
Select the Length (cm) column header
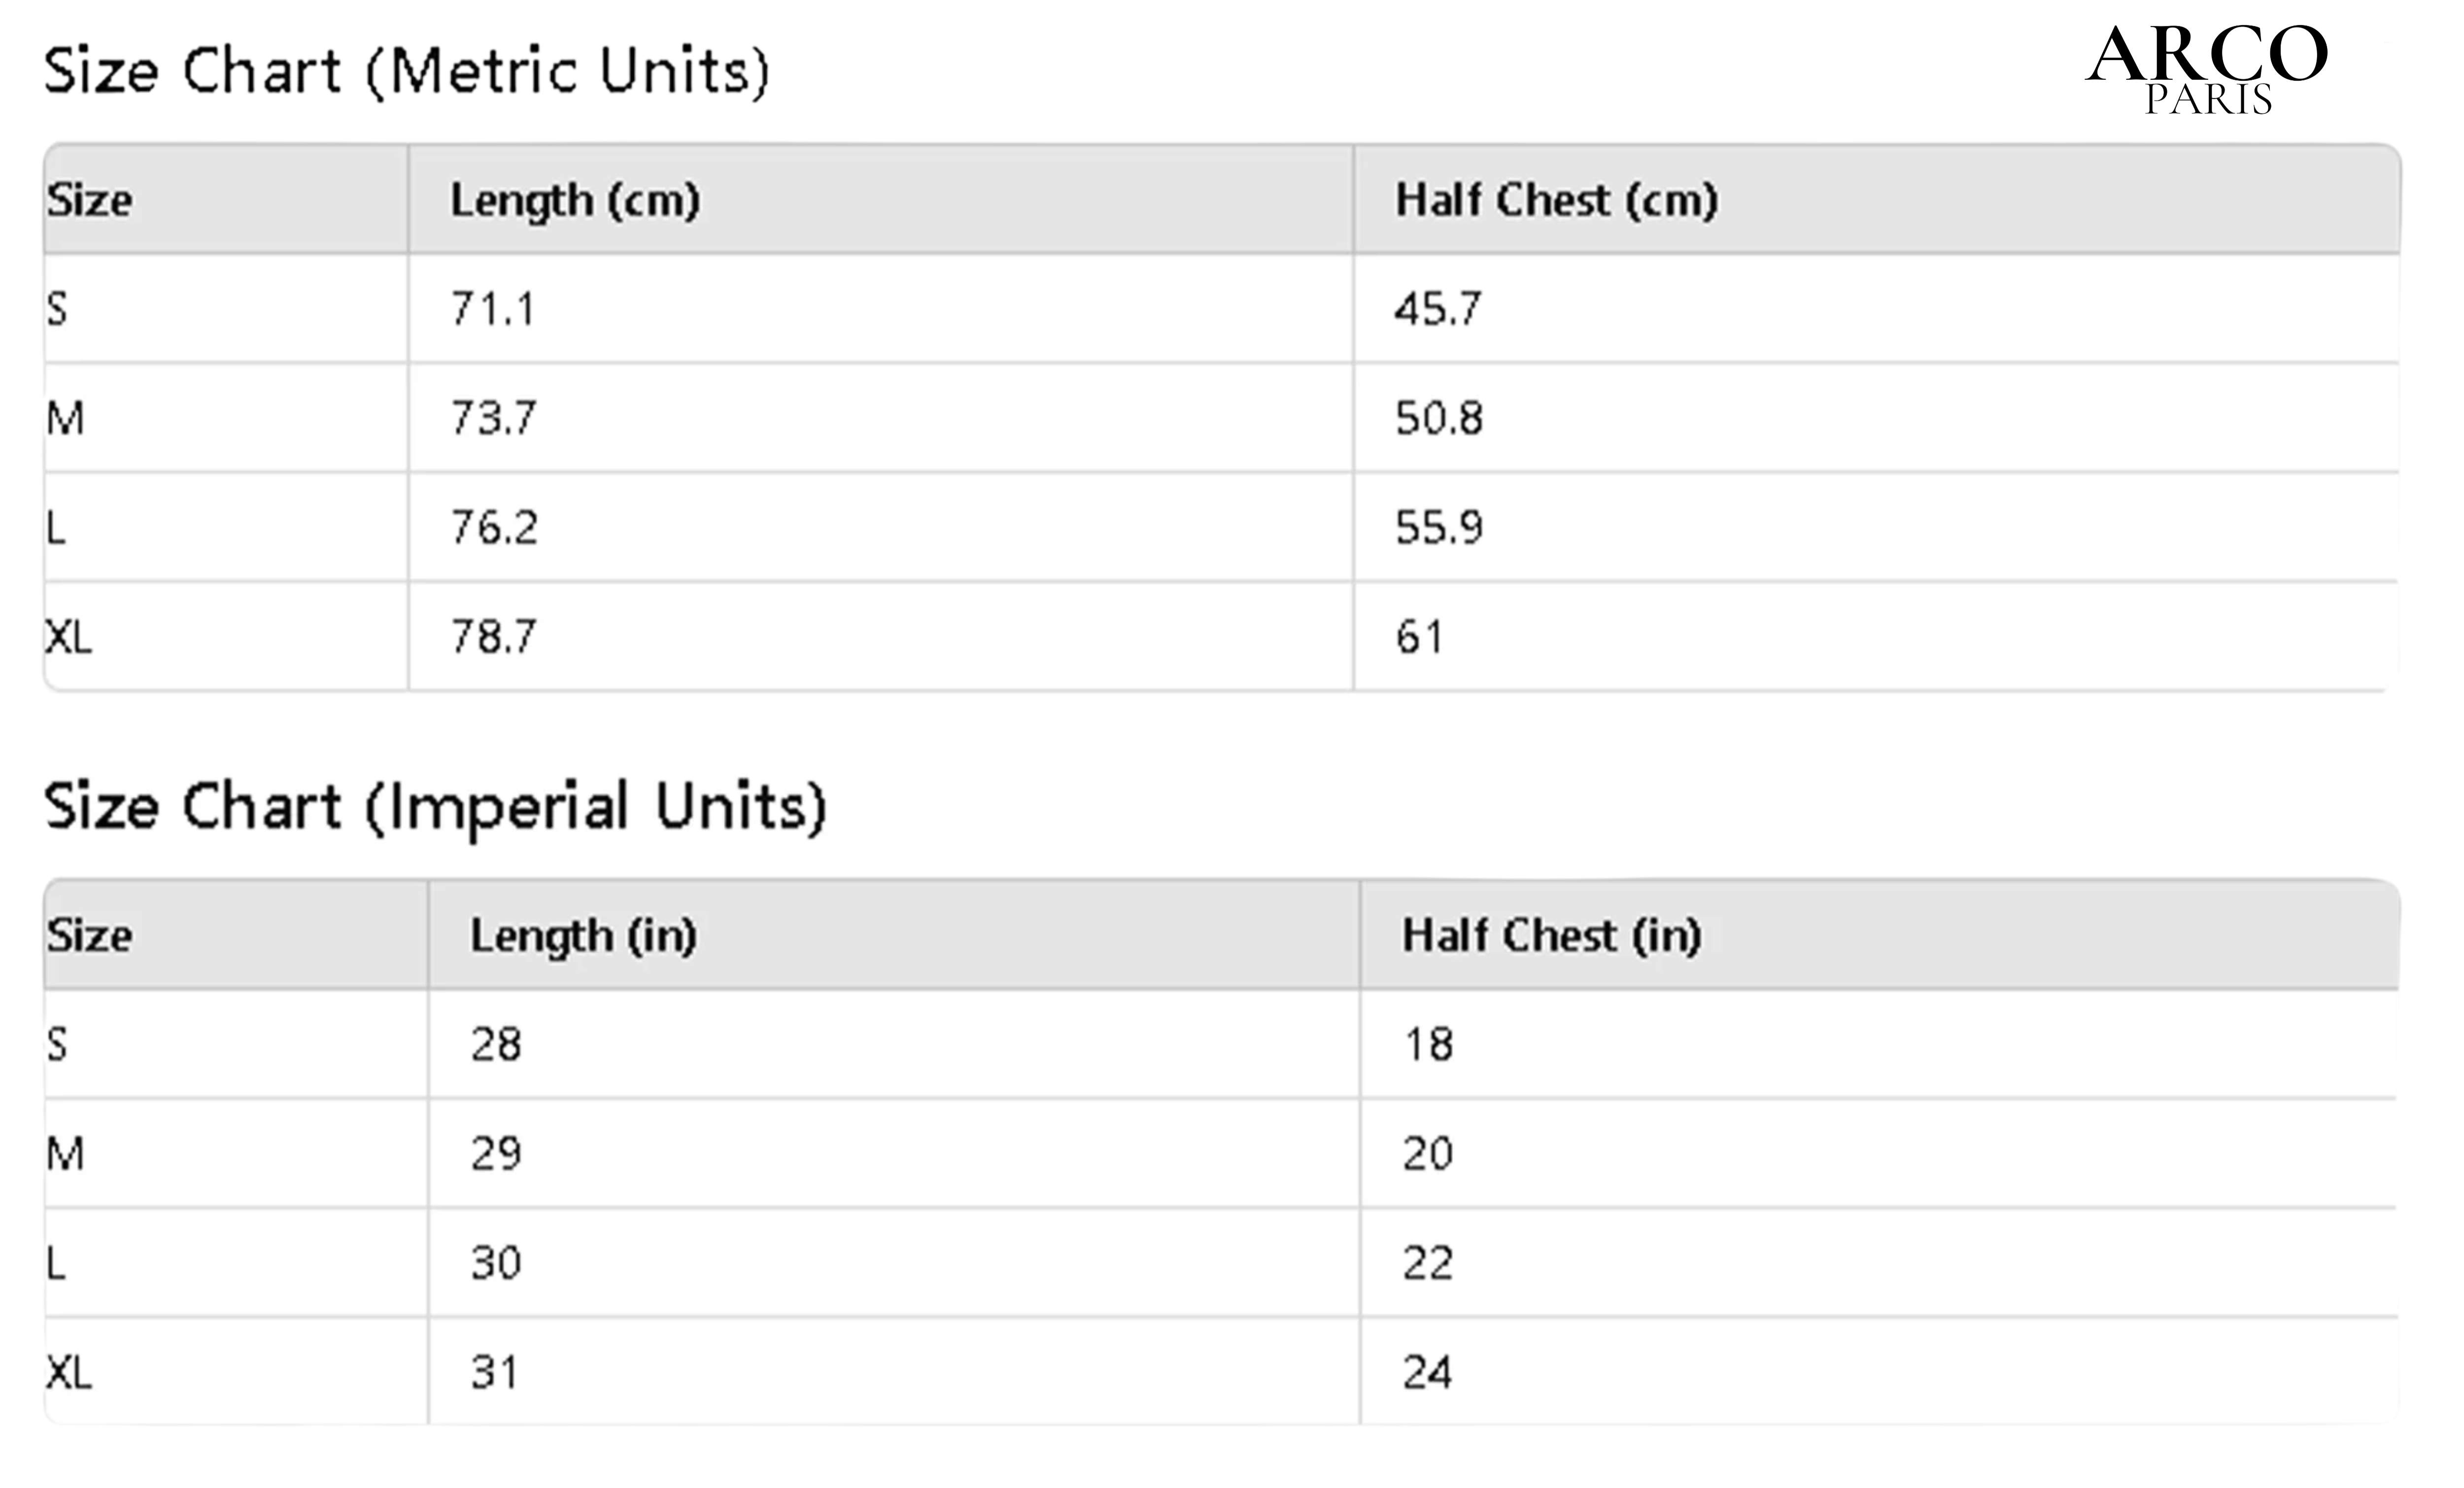tap(575, 200)
